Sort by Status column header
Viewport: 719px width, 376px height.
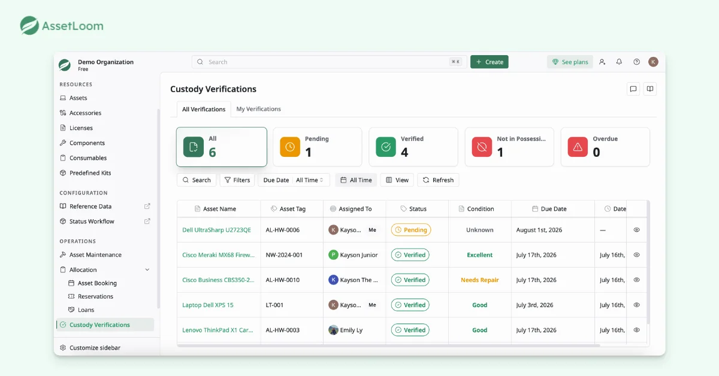point(417,209)
